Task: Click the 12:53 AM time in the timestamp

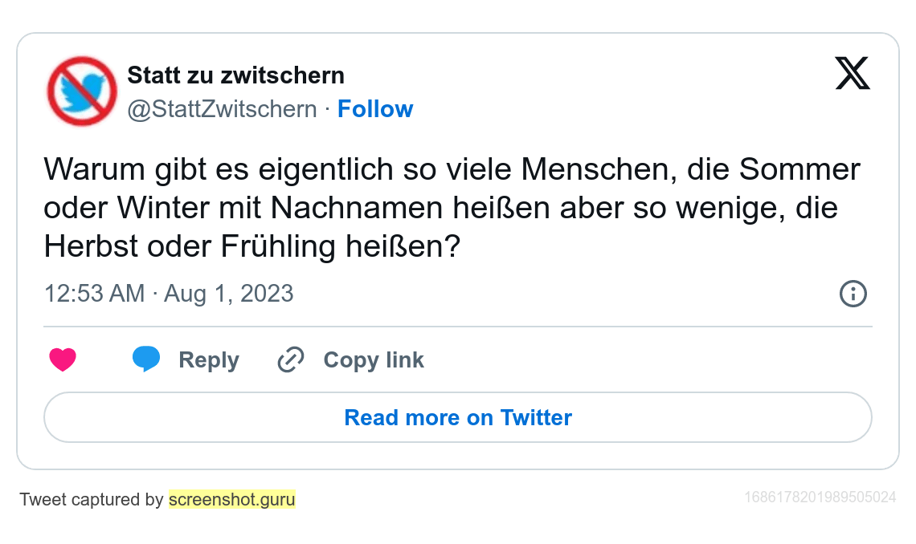Action: tap(94, 294)
